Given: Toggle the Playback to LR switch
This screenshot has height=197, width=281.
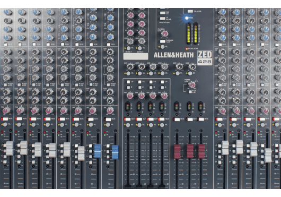Looking at the screenshot, I should coord(163,41).
